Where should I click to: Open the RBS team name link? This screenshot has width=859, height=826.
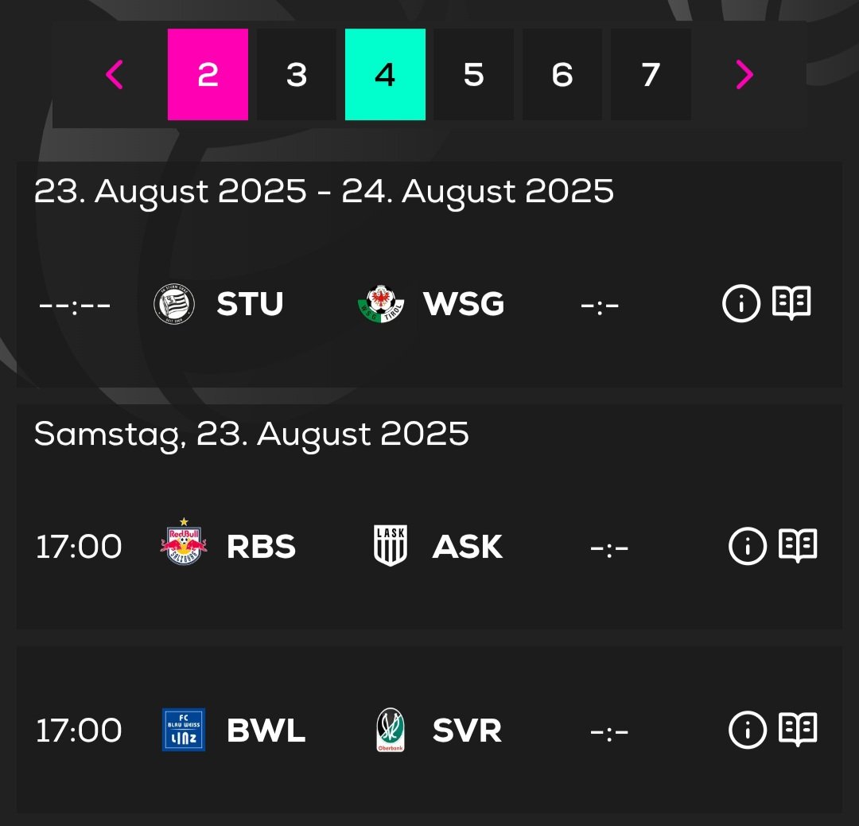(262, 547)
